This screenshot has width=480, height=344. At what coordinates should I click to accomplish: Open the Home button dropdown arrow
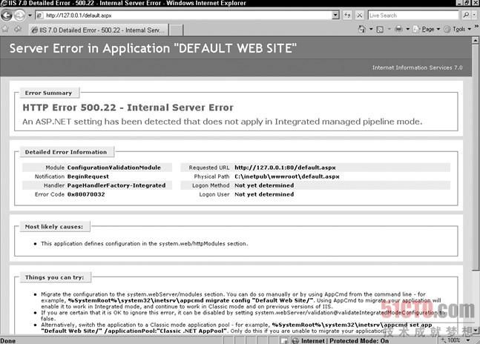[x=371, y=29]
